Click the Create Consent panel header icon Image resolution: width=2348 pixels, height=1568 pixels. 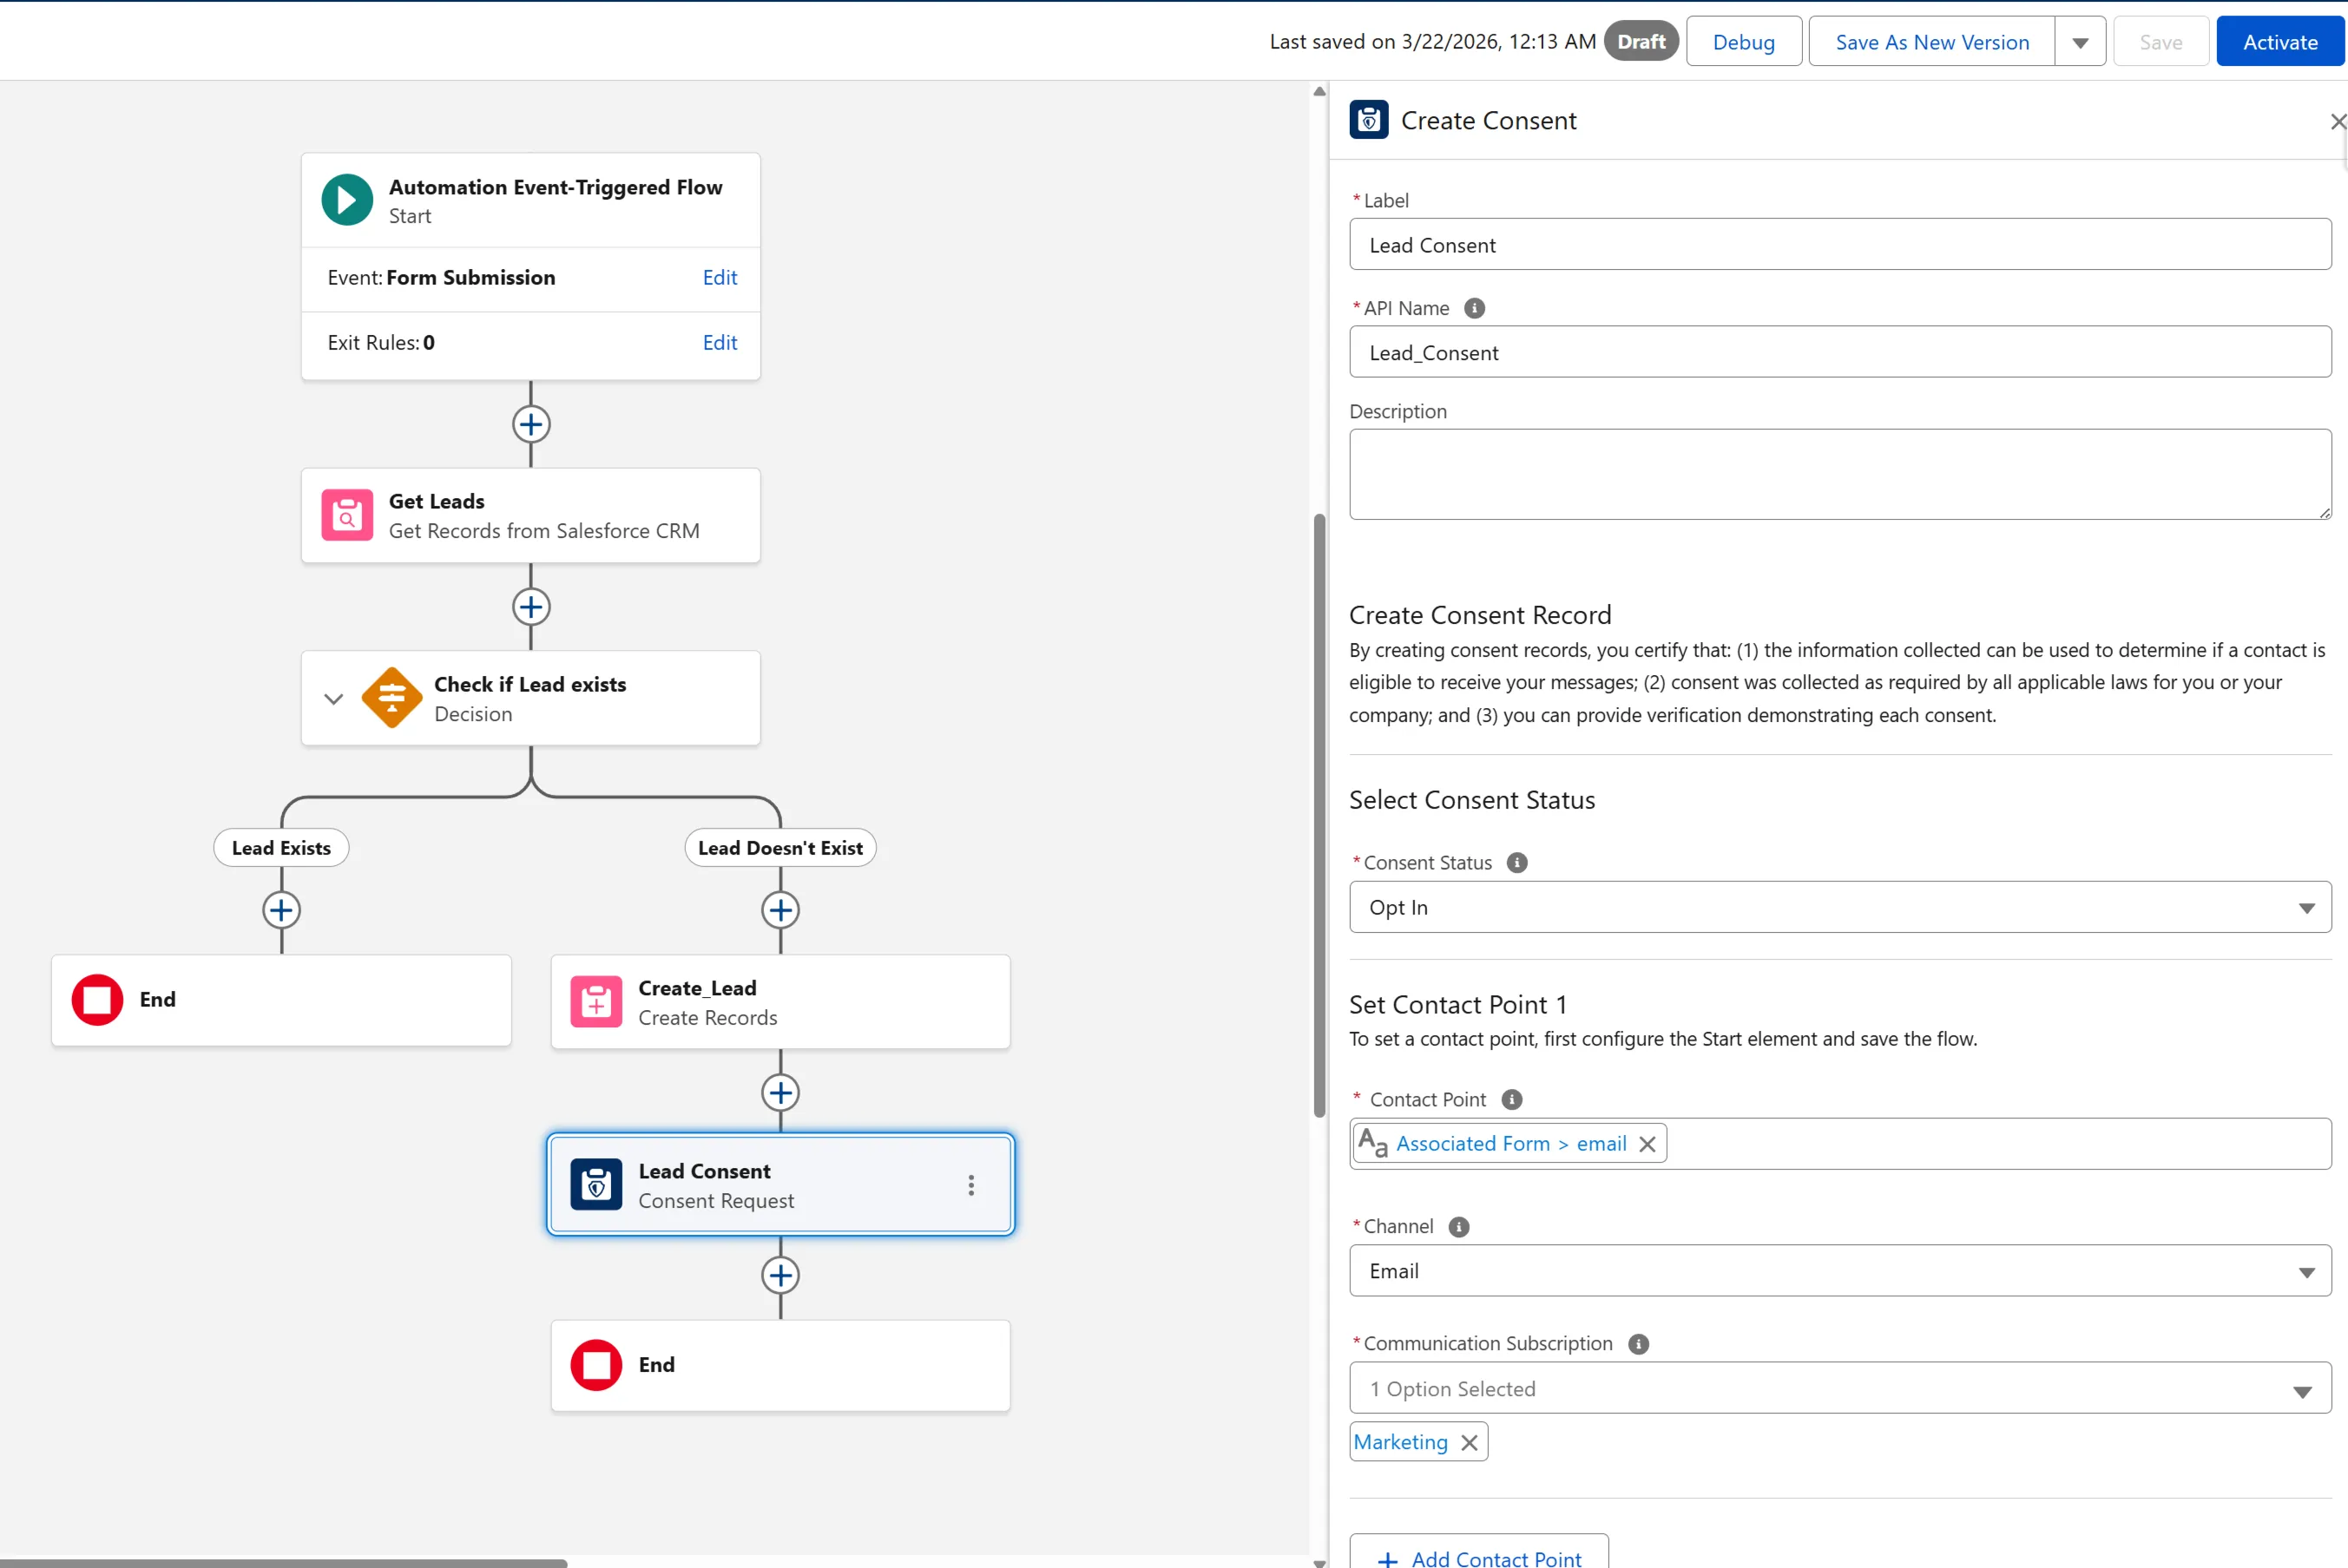coord(1369,120)
